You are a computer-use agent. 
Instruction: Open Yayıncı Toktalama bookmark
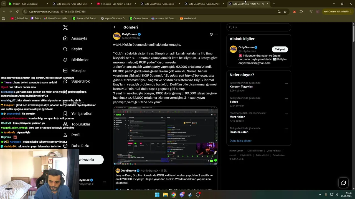tap(113, 19)
